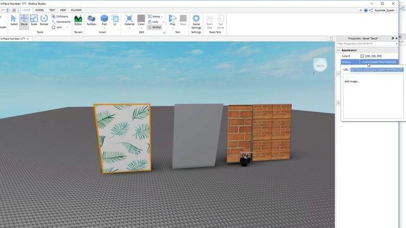Viewport: 406px width, 228px height.
Task: Choose the Scale tool
Action: [x=34, y=20]
